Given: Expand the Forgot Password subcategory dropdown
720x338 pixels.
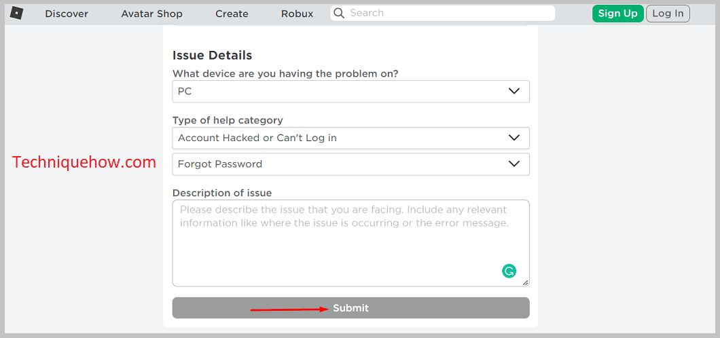Looking at the screenshot, I should click(350, 164).
